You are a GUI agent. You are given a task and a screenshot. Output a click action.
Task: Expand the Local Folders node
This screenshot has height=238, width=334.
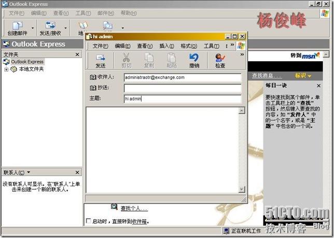point(6,69)
